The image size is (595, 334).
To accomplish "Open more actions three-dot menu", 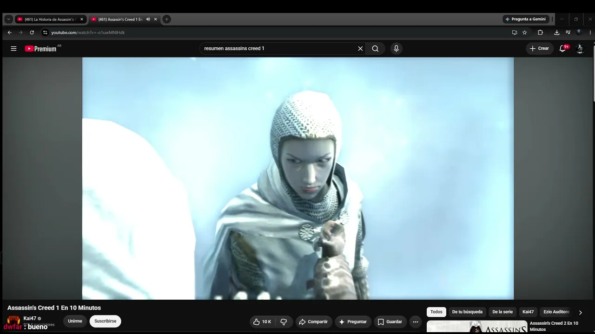I will click(x=416, y=321).
